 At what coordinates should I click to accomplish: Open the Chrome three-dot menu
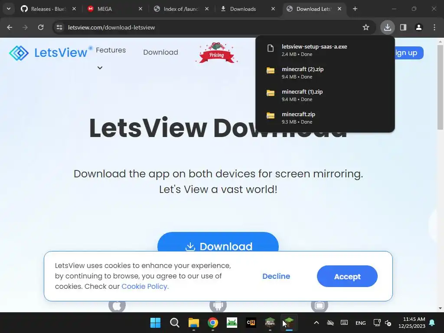click(434, 27)
